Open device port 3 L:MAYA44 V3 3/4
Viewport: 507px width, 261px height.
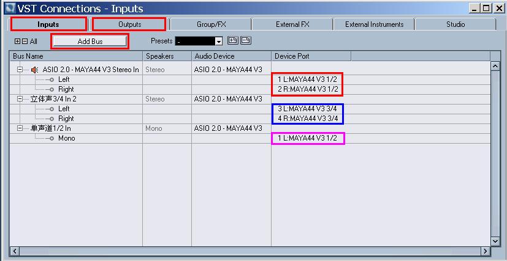(307, 109)
